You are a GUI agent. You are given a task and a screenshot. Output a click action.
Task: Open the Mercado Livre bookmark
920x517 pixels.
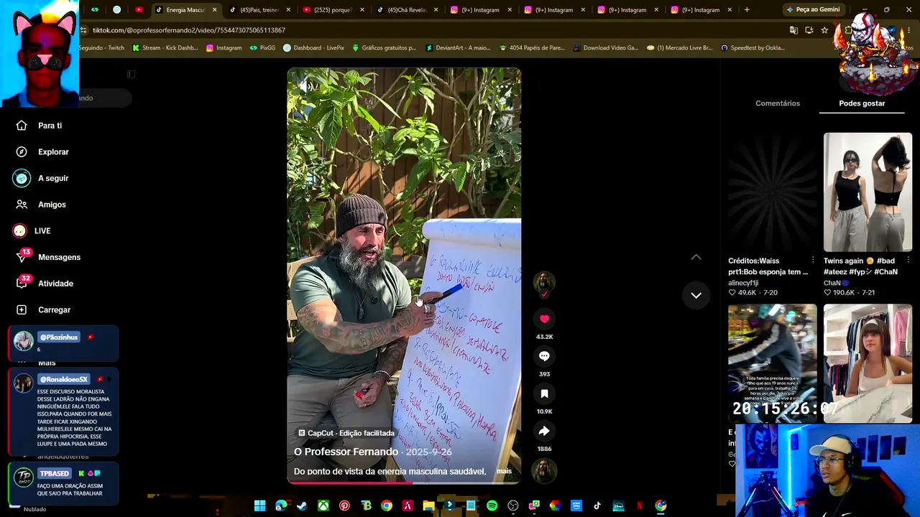(679, 48)
